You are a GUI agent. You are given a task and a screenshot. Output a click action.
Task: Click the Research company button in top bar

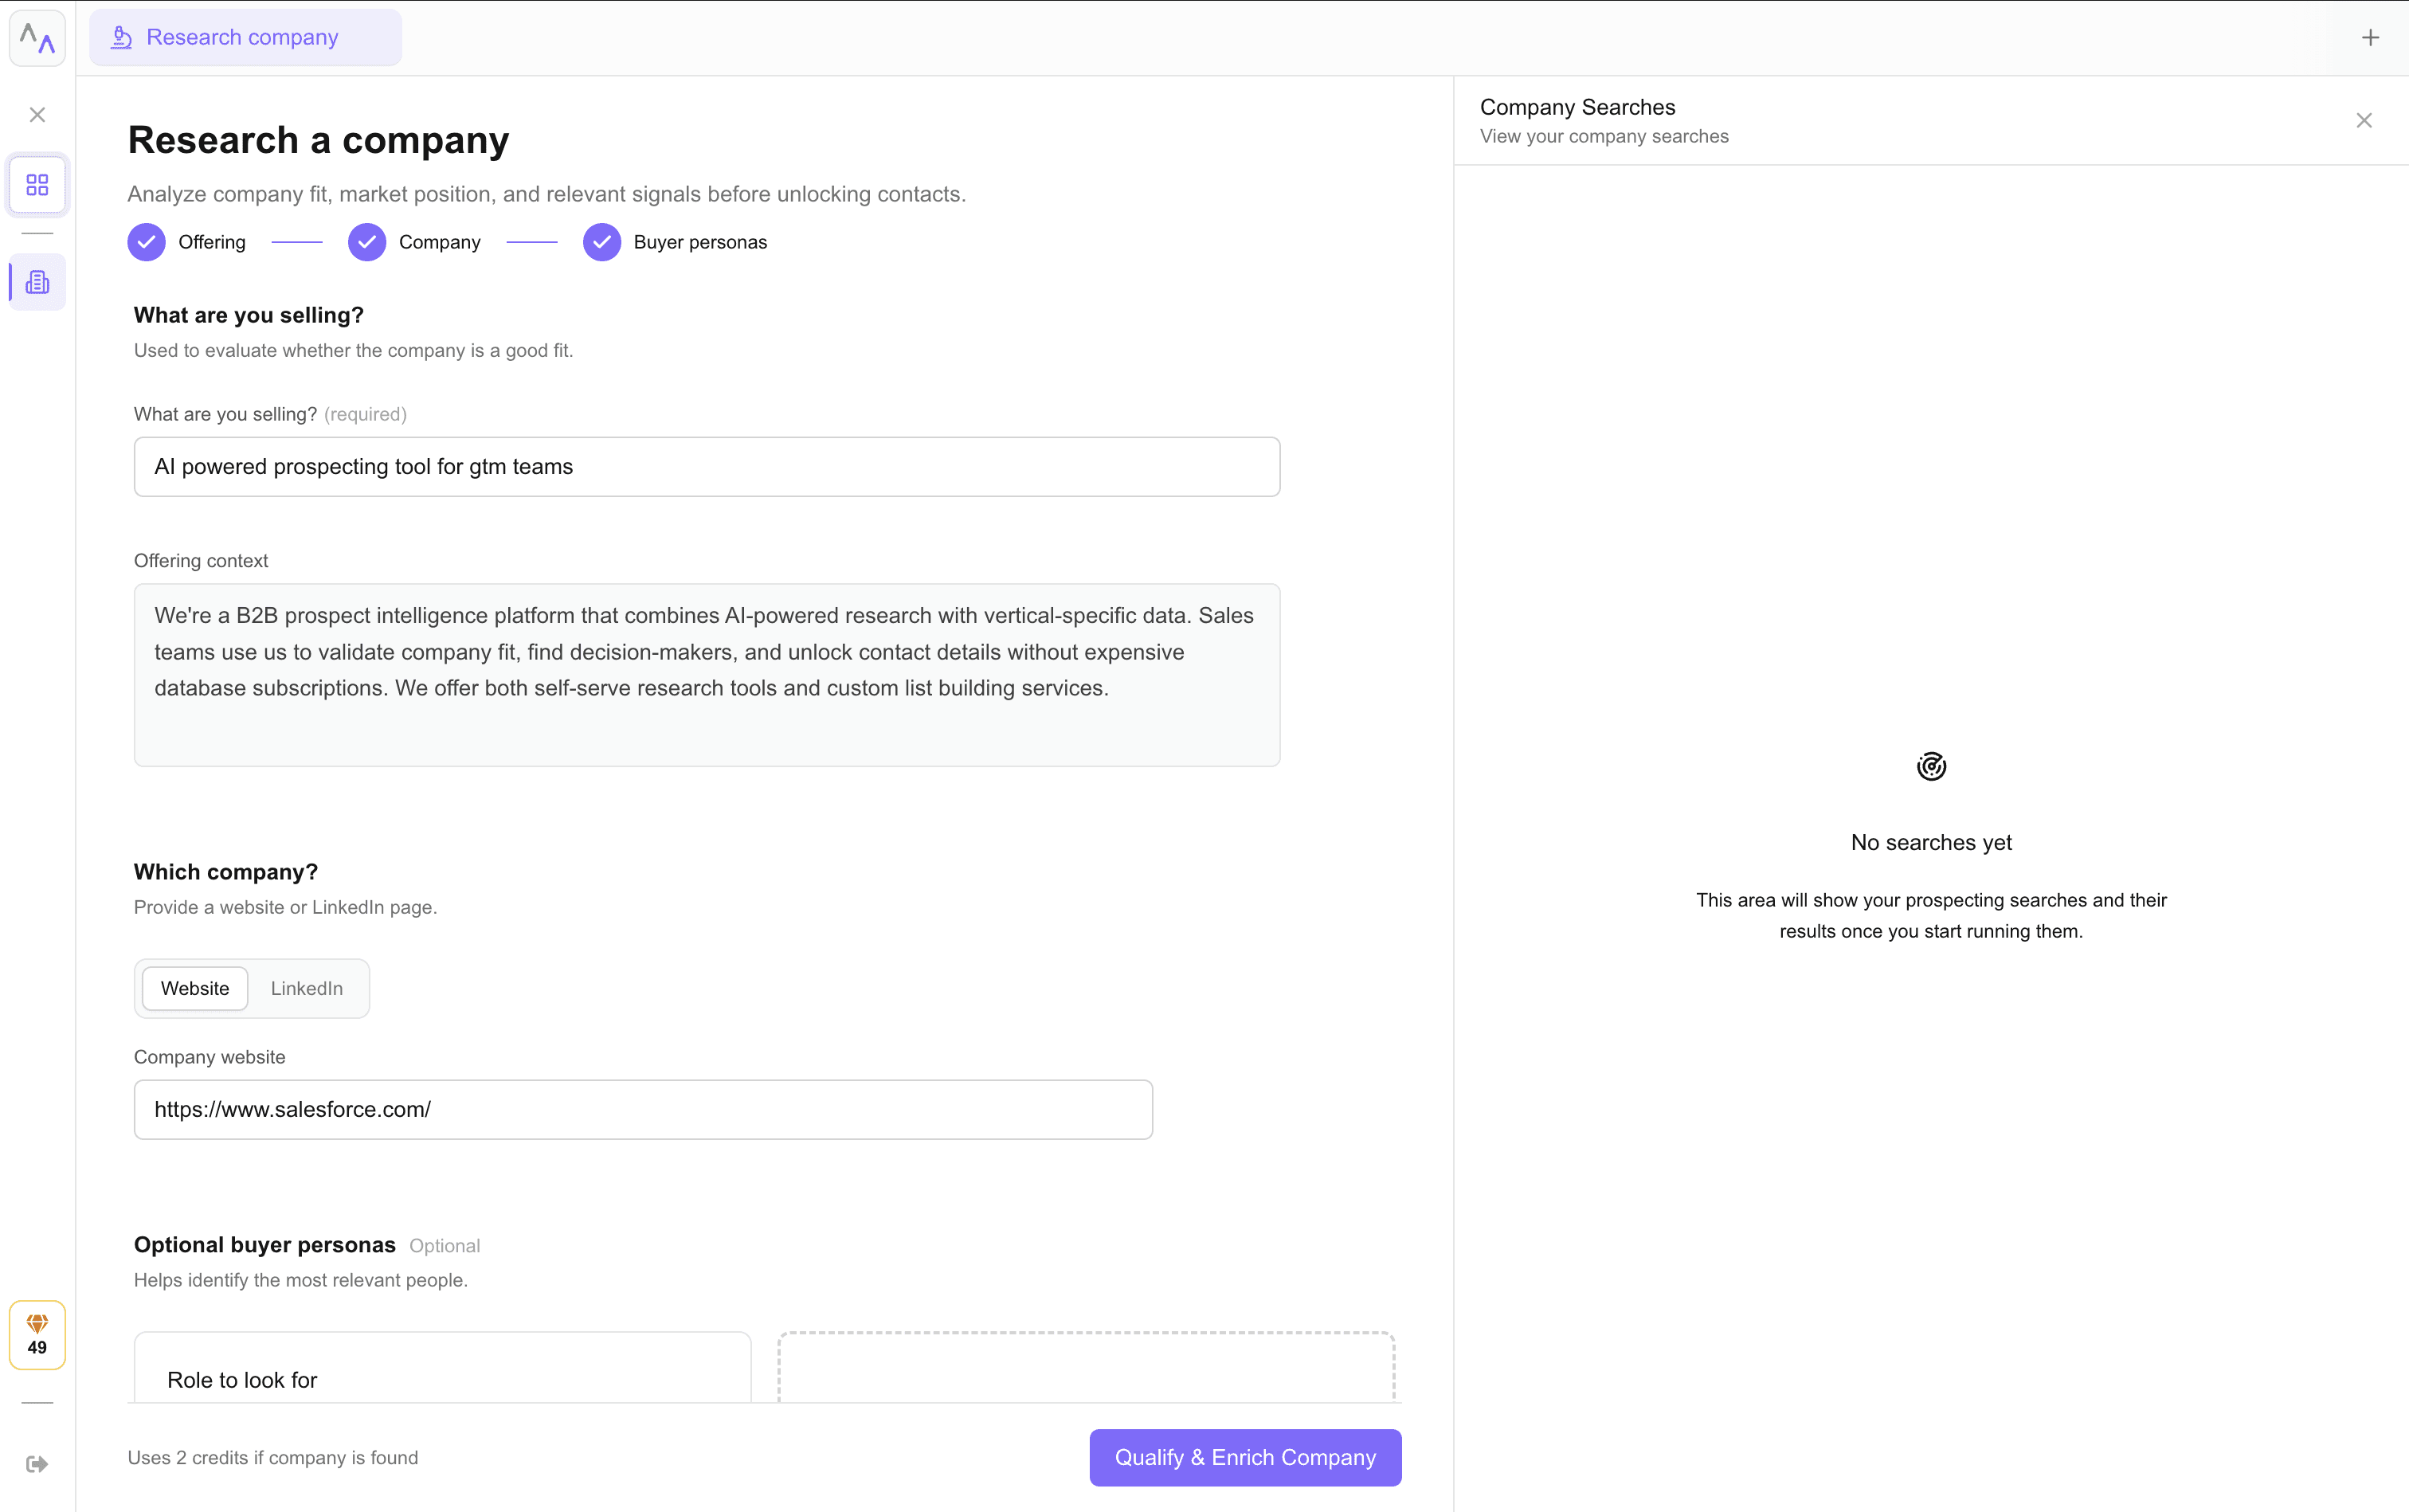[243, 37]
